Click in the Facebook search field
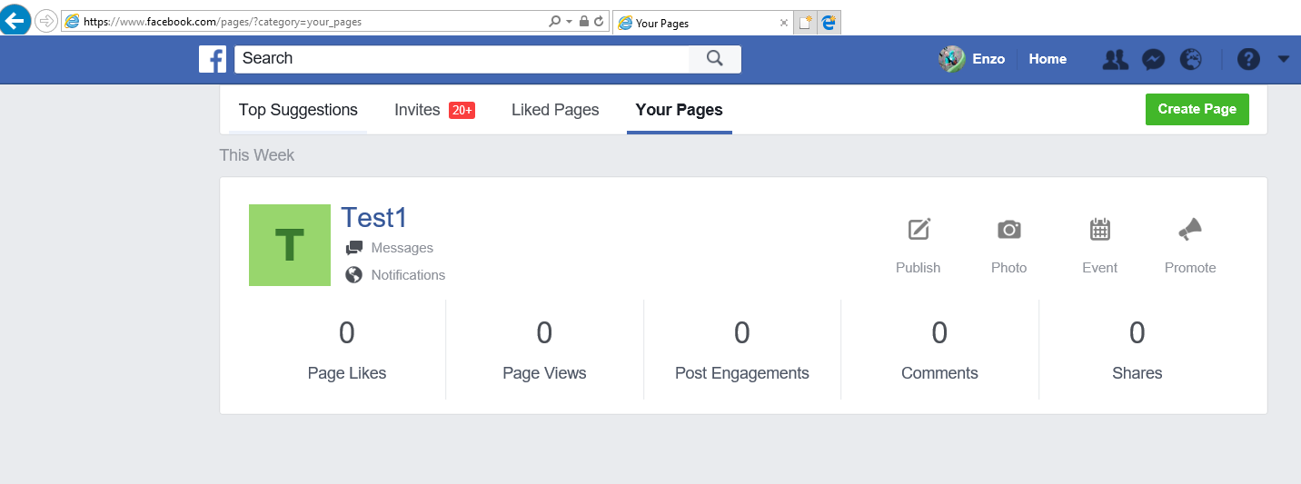 point(461,59)
